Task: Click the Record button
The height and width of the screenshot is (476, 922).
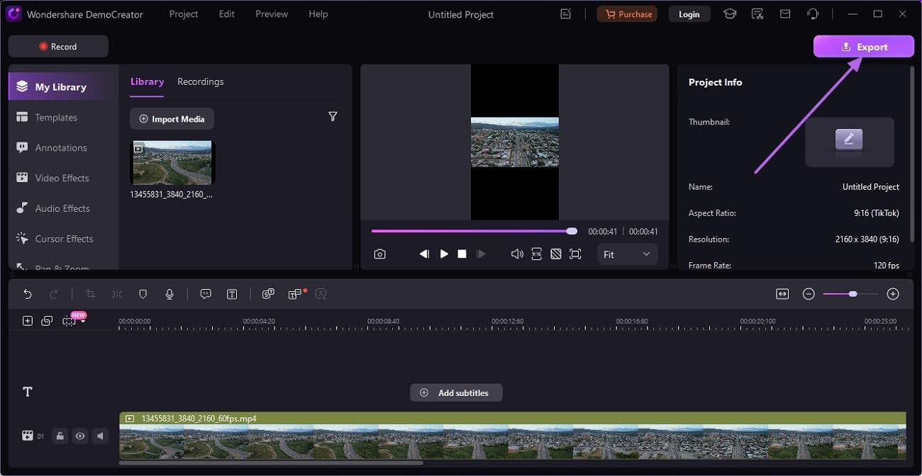Action: point(58,46)
